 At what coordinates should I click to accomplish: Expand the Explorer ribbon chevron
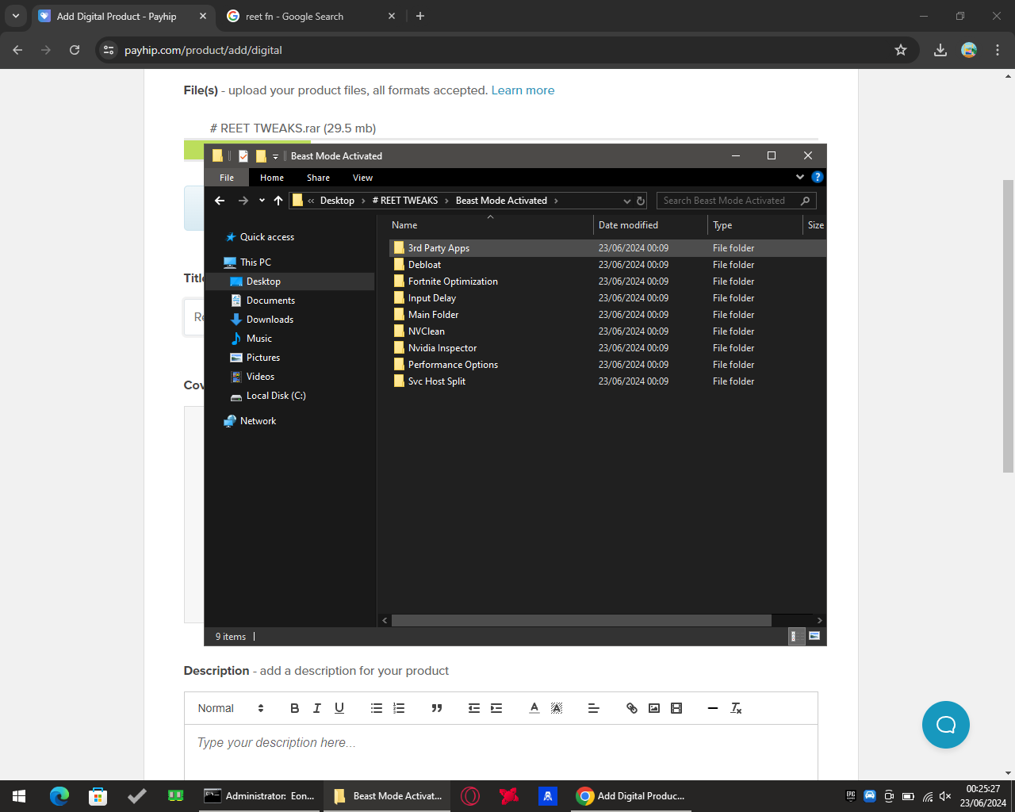[x=800, y=177]
